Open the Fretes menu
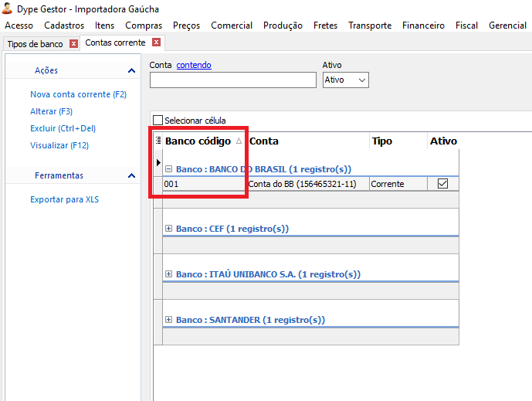This screenshot has height=401, width=532. tap(325, 25)
